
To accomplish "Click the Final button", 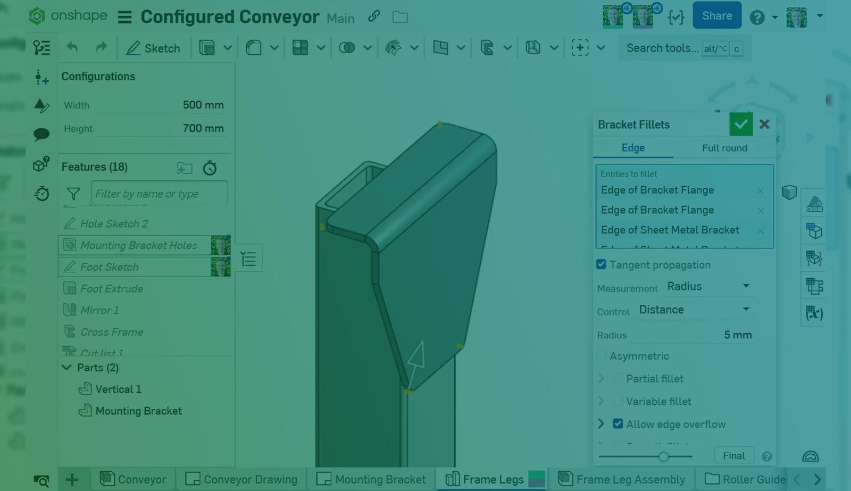I will point(733,455).
